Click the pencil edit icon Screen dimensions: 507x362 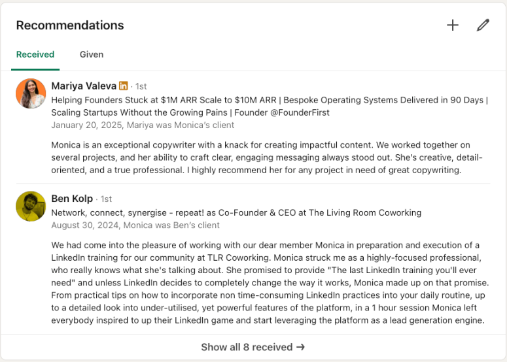click(483, 25)
